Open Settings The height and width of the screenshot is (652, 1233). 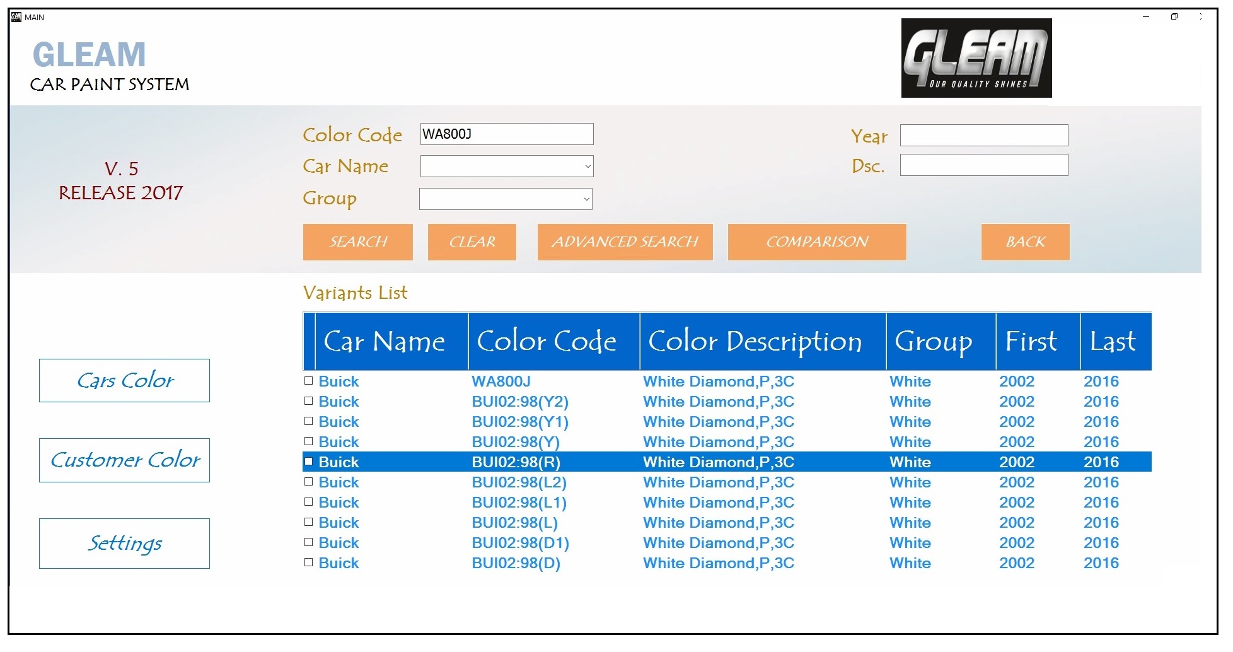(124, 544)
